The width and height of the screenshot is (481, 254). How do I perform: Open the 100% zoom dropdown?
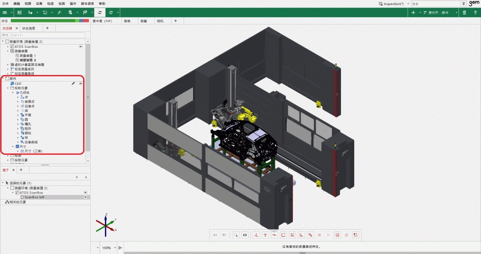coord(114,247)
